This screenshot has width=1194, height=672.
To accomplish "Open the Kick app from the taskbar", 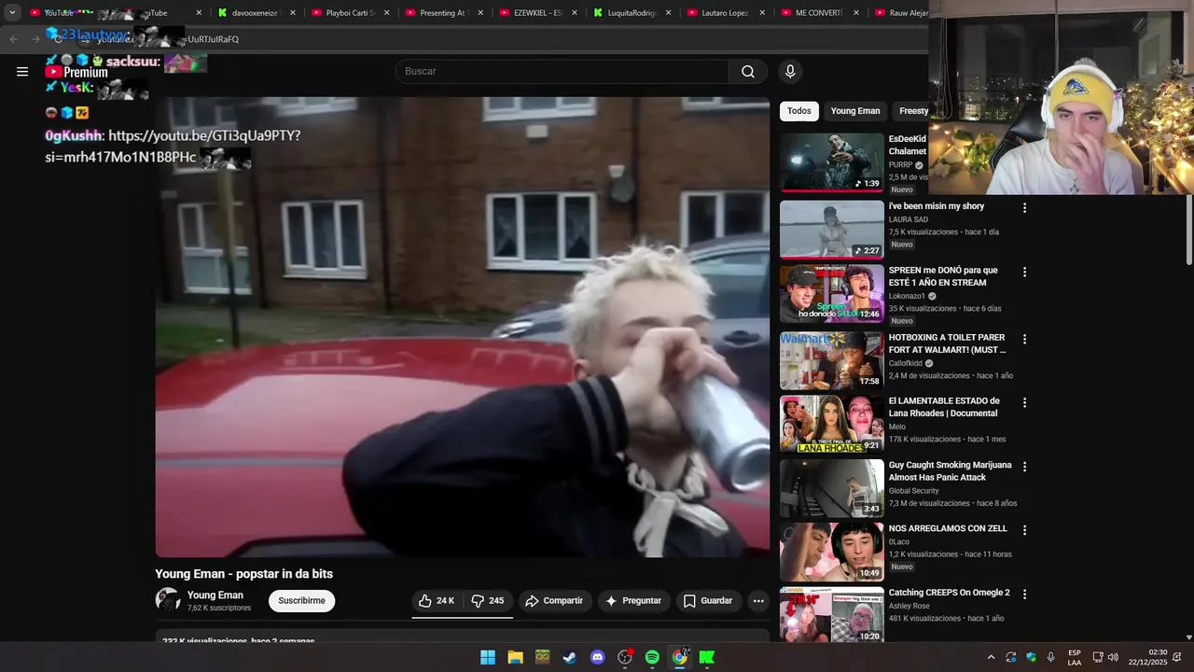I will 707,657.
